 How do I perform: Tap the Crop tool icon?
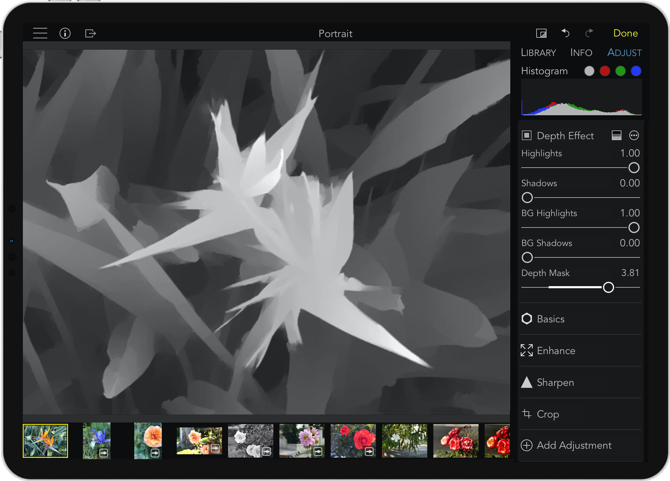[x=527, y=414]
